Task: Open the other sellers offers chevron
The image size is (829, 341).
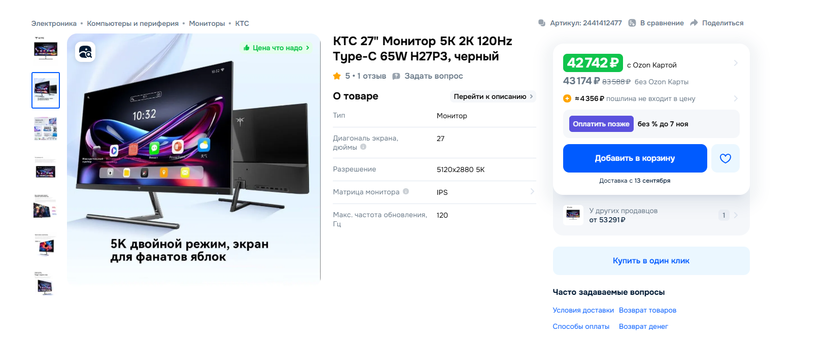Action: [x=736, y=215]
